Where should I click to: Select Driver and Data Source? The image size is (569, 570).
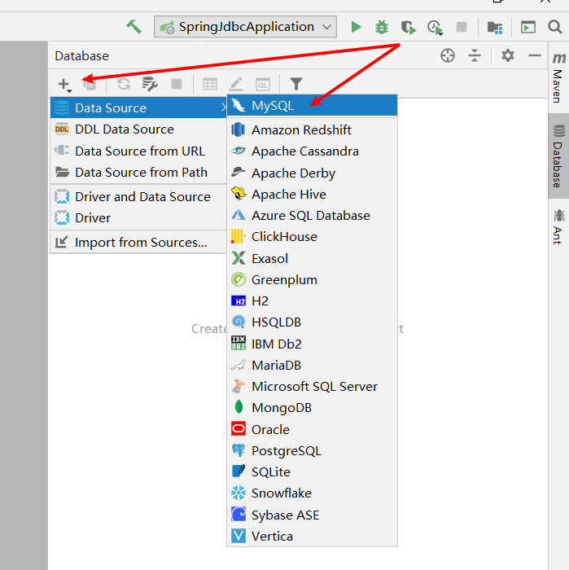pos(138,197)
